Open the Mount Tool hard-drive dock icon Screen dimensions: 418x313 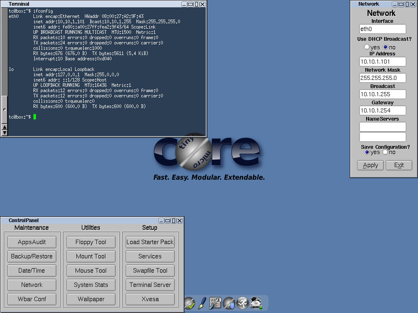[256, 303]
